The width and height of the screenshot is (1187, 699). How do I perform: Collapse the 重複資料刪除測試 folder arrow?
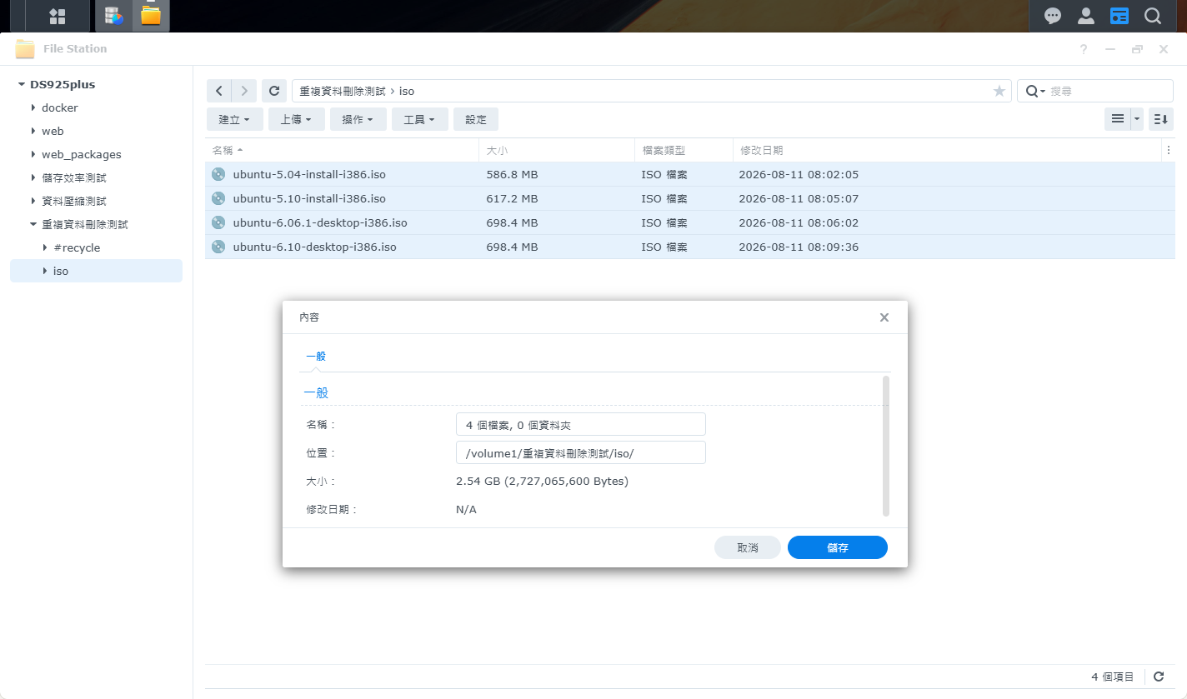(33, 224)
